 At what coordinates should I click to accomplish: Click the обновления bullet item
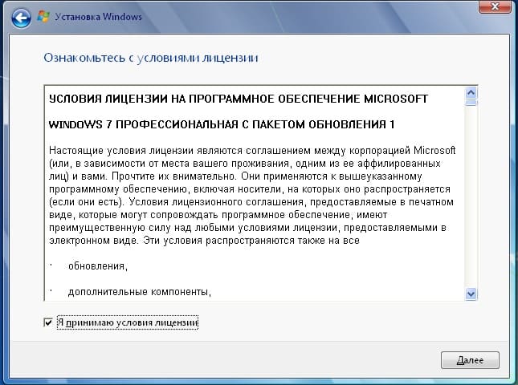click(97, 265)
